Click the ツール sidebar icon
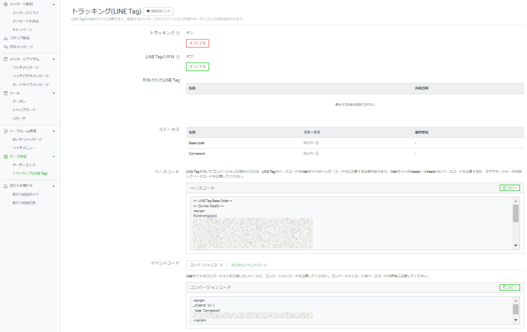The width and height of the screenshot is (527, 332). [6, 93]
